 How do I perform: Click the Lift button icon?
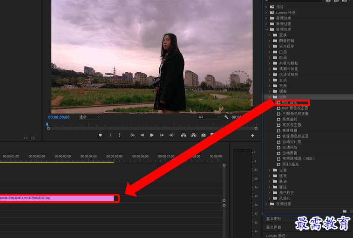coord(183,135)
